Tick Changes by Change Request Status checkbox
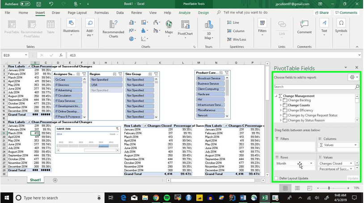364x203 pixels. click(x=285, y=115)
